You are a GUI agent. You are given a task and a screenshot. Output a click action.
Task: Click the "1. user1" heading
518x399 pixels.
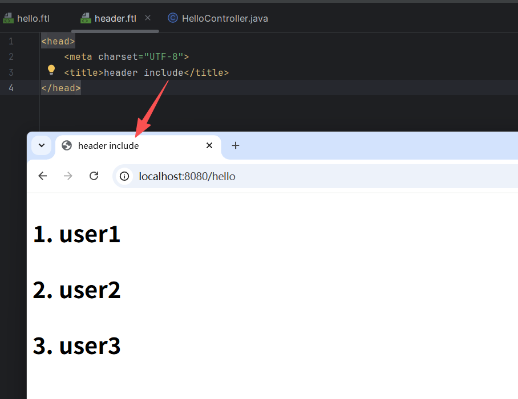(x=76, y=234)
